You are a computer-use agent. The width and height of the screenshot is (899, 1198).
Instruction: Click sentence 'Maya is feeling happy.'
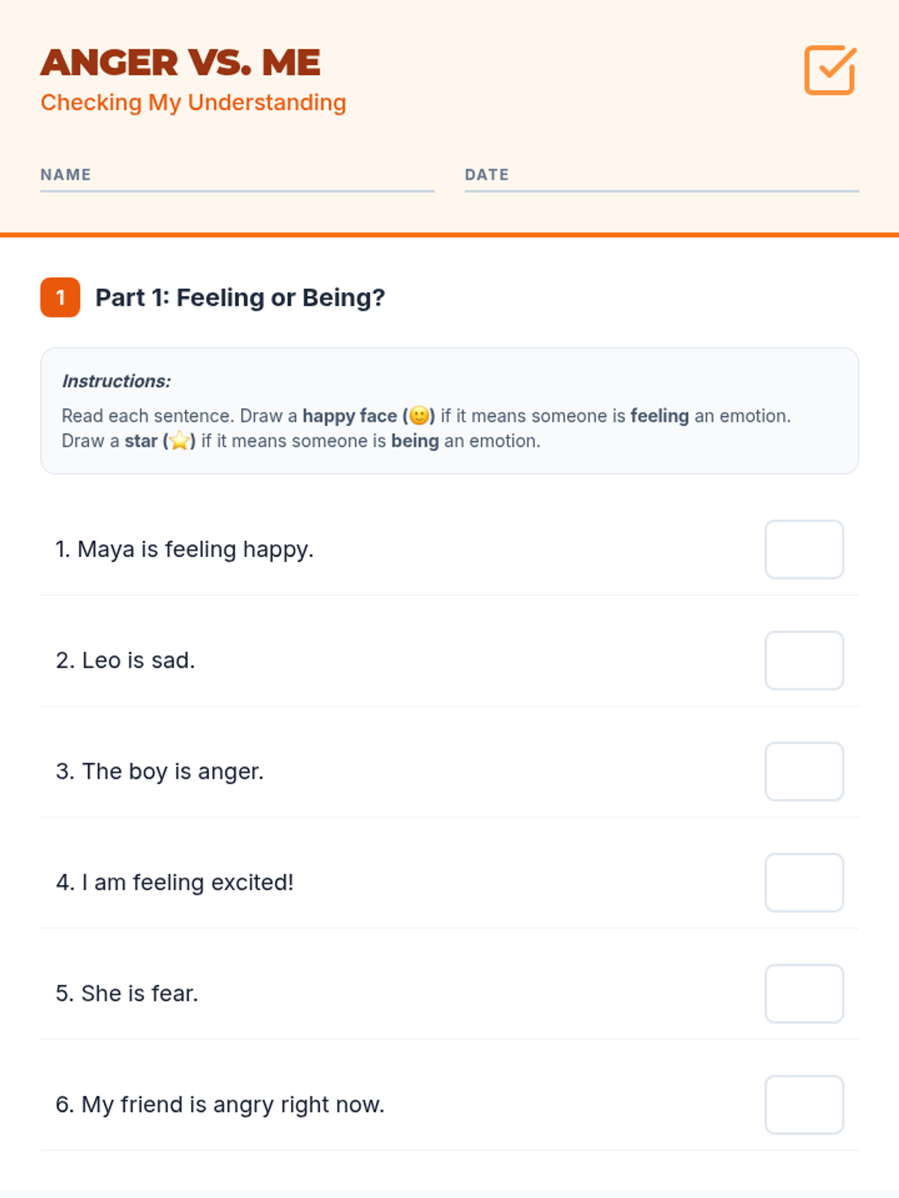[184, 550]
